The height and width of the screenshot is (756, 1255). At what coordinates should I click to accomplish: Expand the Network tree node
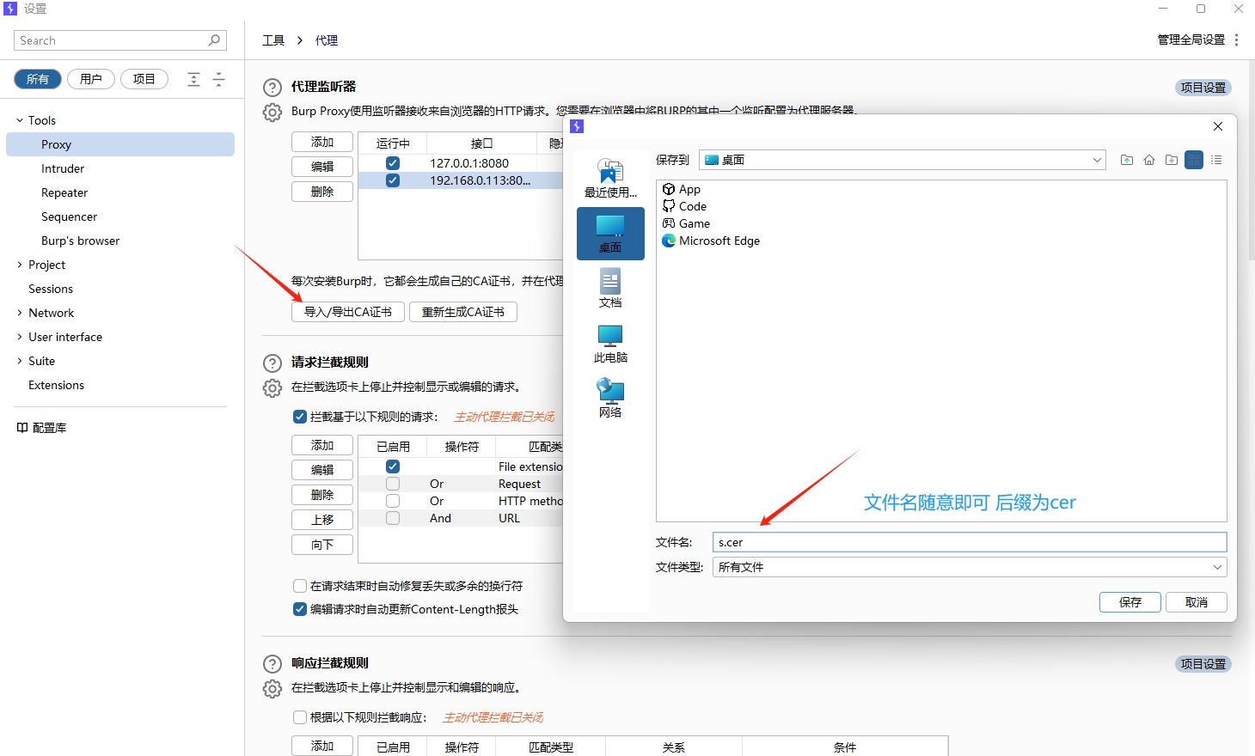[20, 313]
